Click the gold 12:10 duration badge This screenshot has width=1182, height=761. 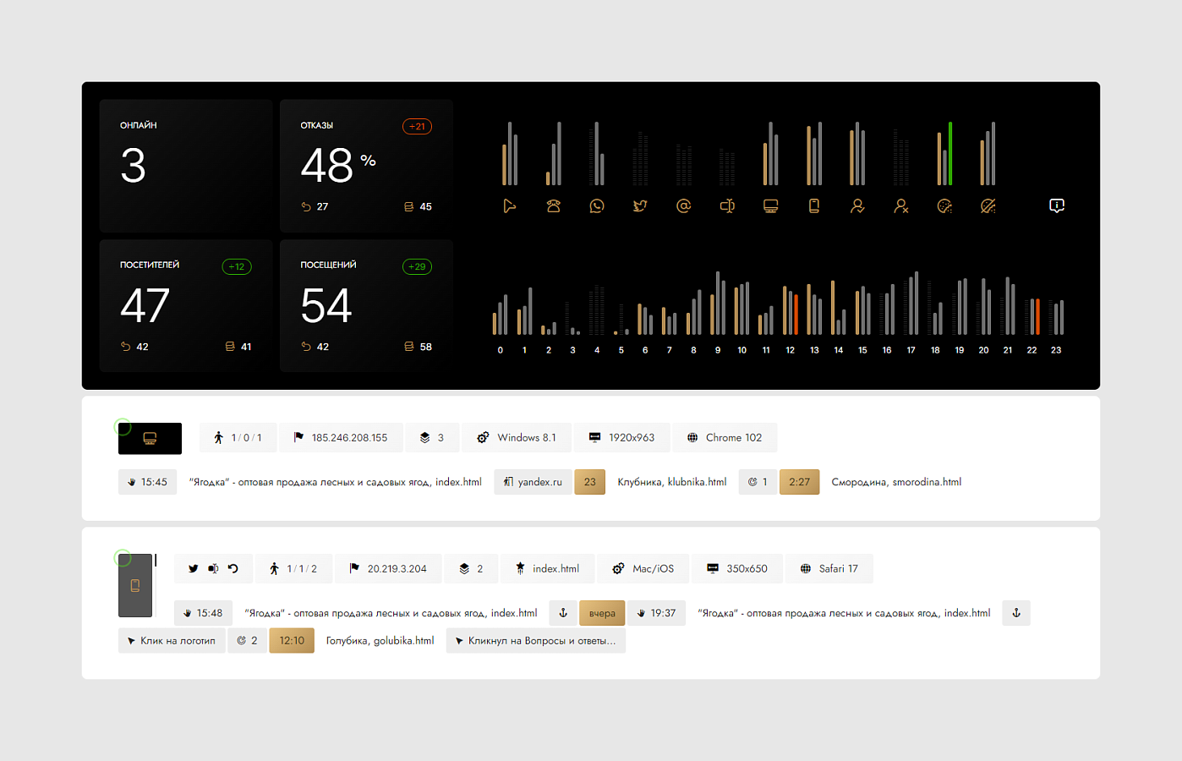(x=292, y=641)
